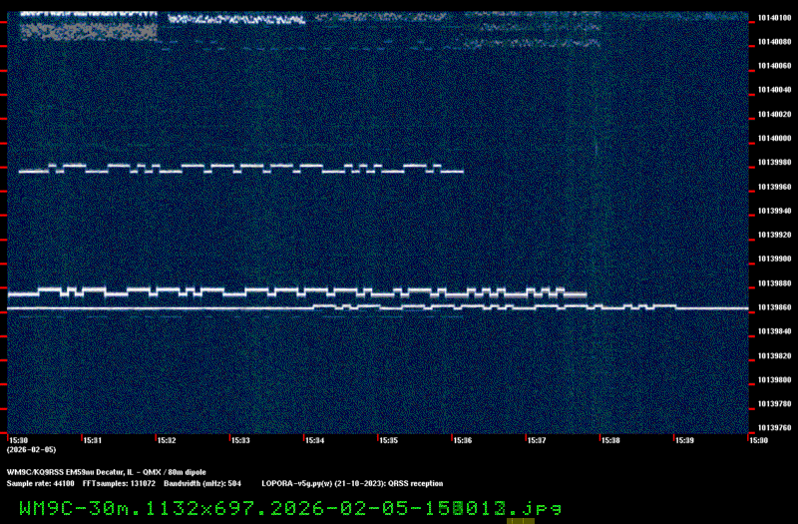Select the 15:33 time marker
The image size is (798, 524).
click(x=240, y=440)
